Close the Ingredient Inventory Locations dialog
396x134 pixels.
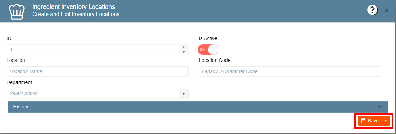386,10
